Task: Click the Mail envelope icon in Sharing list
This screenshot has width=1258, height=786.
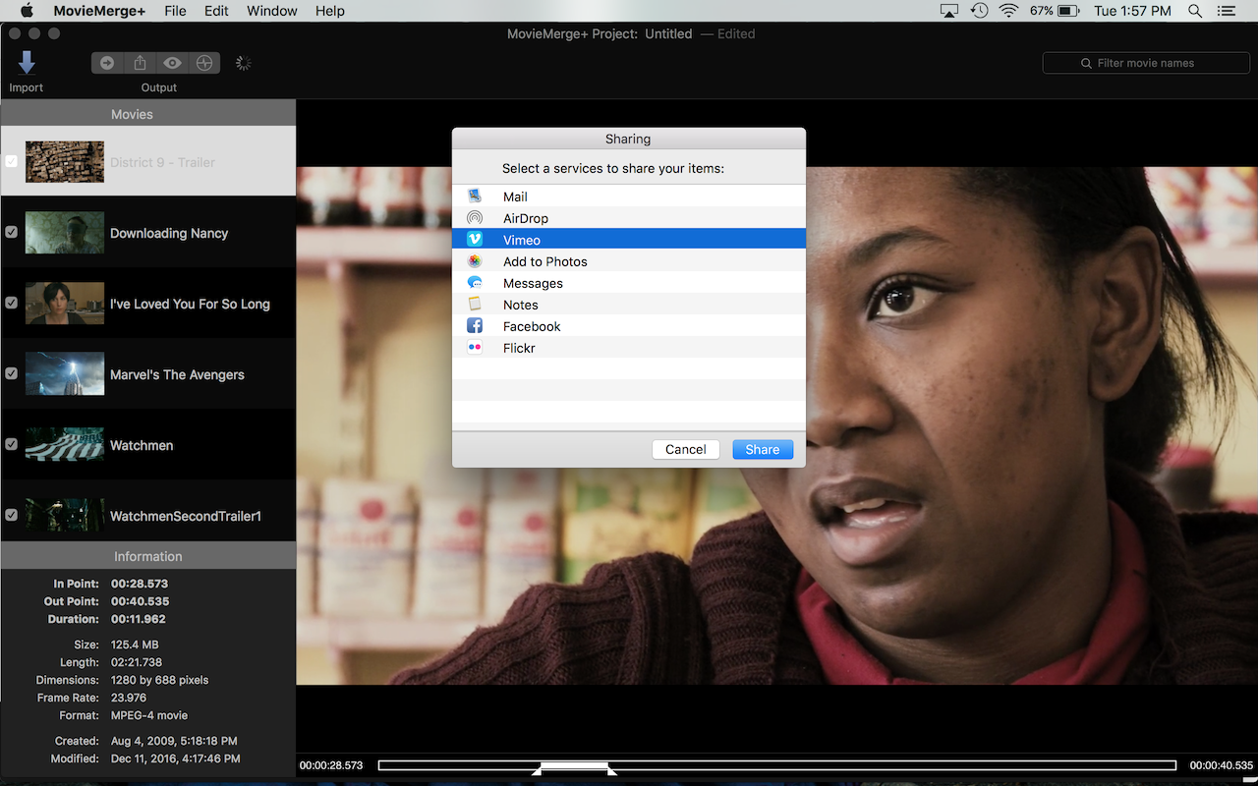Action: point(475,196)
